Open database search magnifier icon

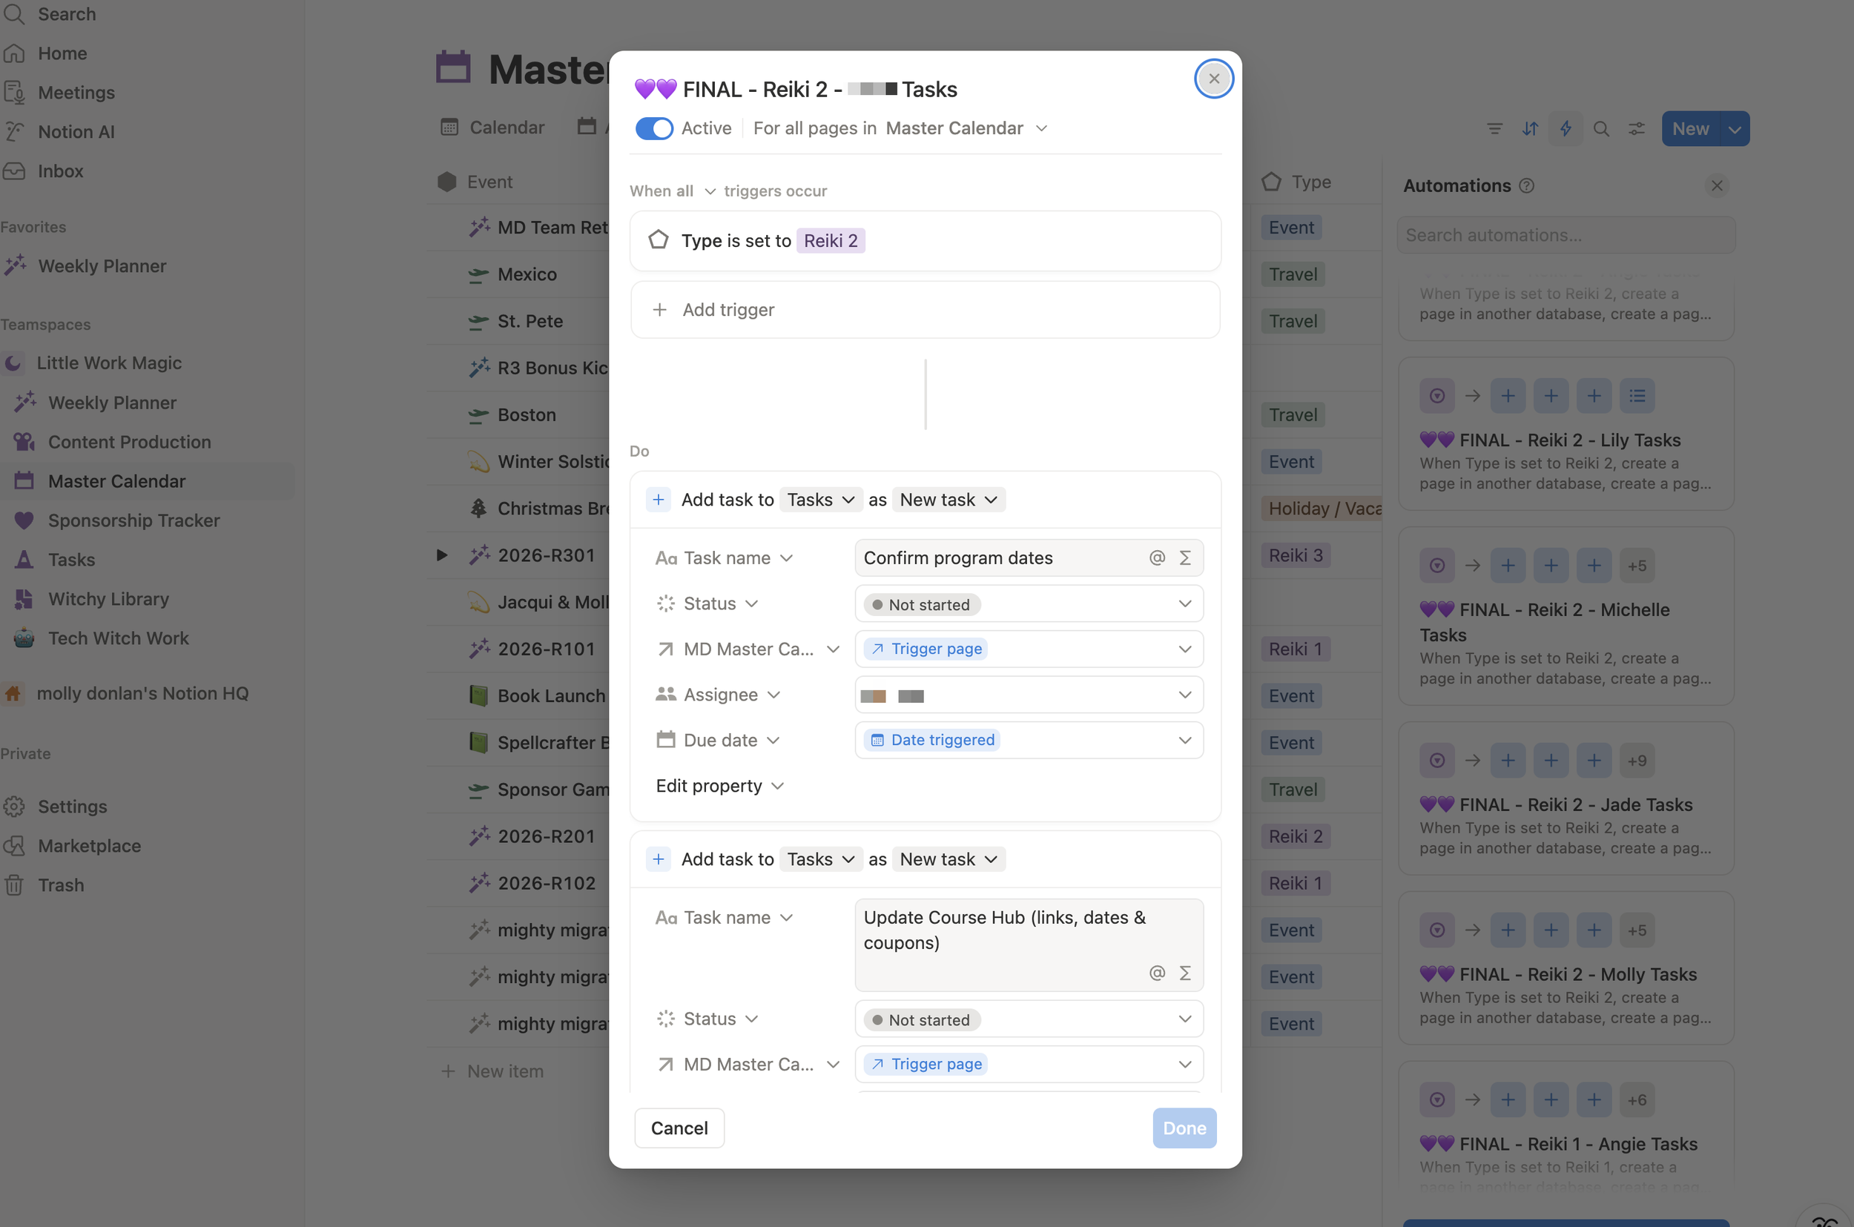[1601, 129]
